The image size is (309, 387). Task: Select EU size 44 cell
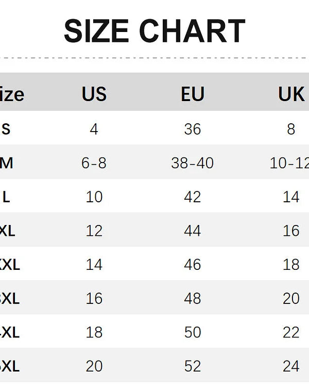[193, 231]
